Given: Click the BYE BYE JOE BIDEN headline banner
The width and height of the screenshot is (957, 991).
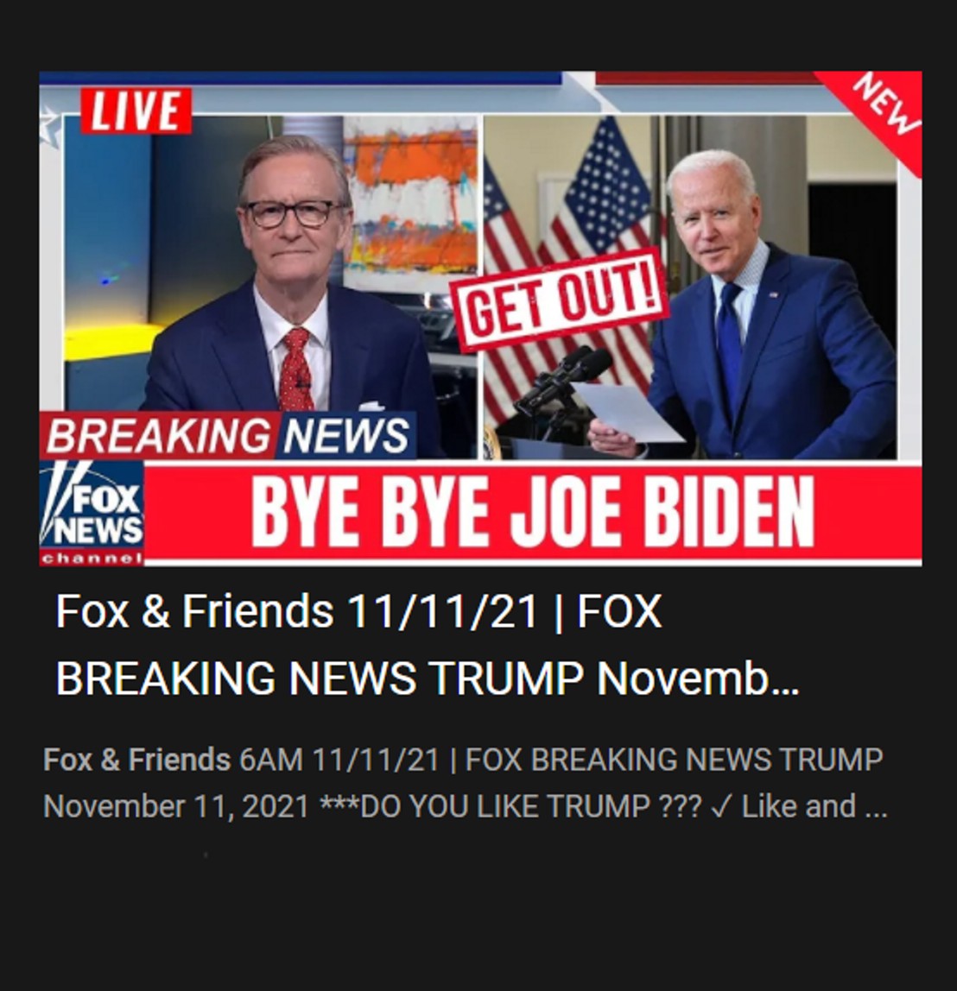Looking at the screenshot, I should click(x=533, y=512).
